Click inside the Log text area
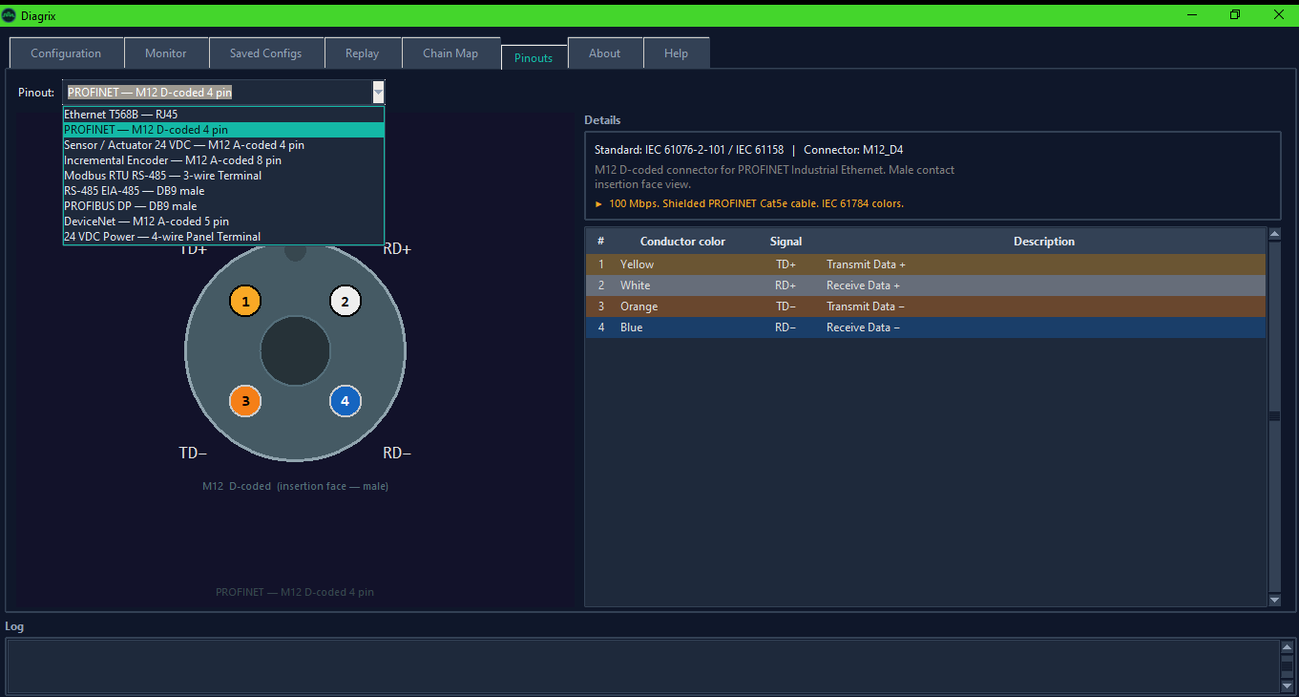 [x=643, y=665]
